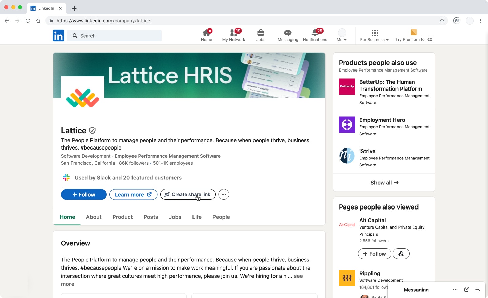Select the Home page tab
This screenshot has height=298, width=488.
(x=67, y=217)
